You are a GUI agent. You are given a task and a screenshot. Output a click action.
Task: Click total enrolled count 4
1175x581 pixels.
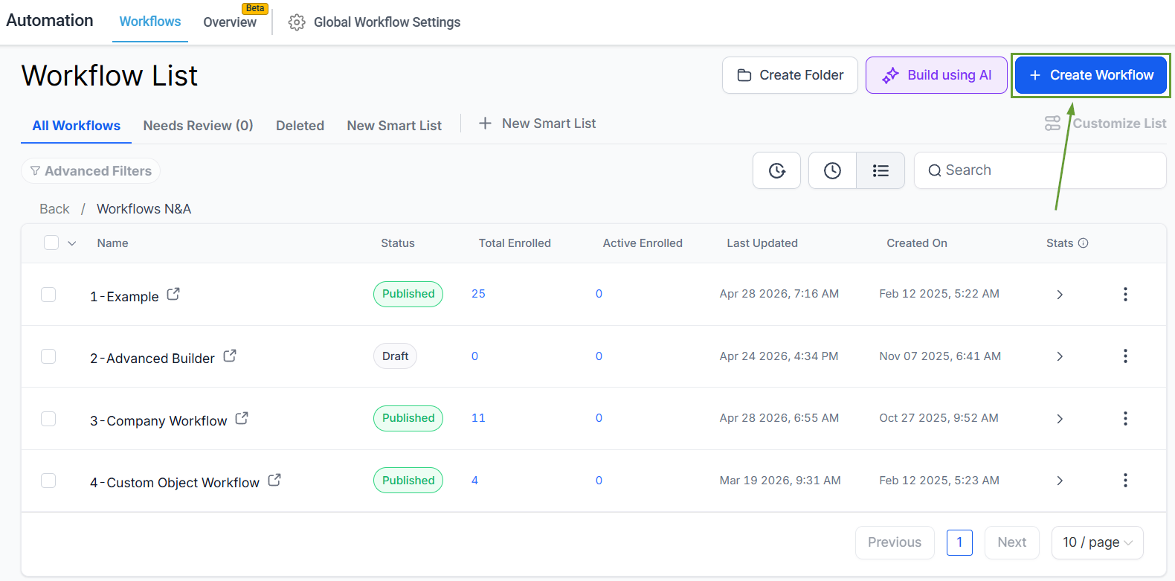coord(474,481)
